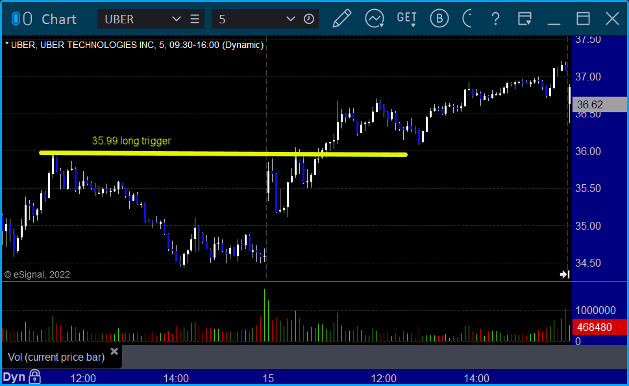The image size is (629, 386).
Task: Close the Vol (current price bar) tooltip
Action: tap(114, 352)
